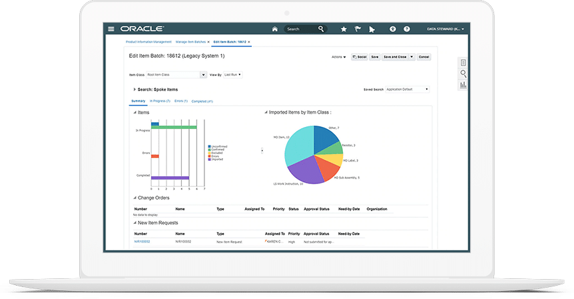Click the LS Work Instruction pie slice
This screenshot has height=299, width=574.
[x=305, y=169]
